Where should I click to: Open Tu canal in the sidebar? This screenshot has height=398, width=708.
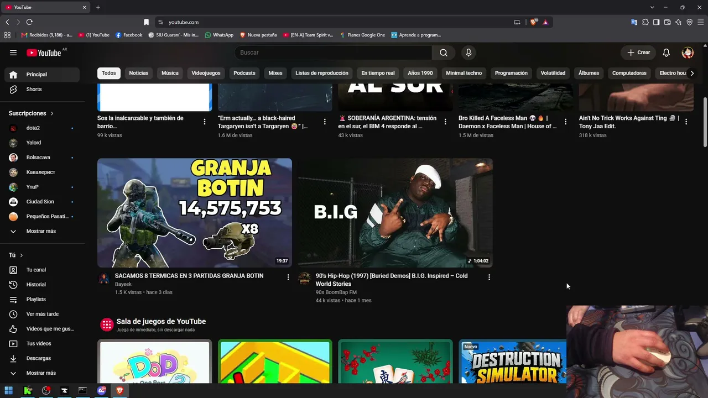pyautogui.click(x=42, y=270)
